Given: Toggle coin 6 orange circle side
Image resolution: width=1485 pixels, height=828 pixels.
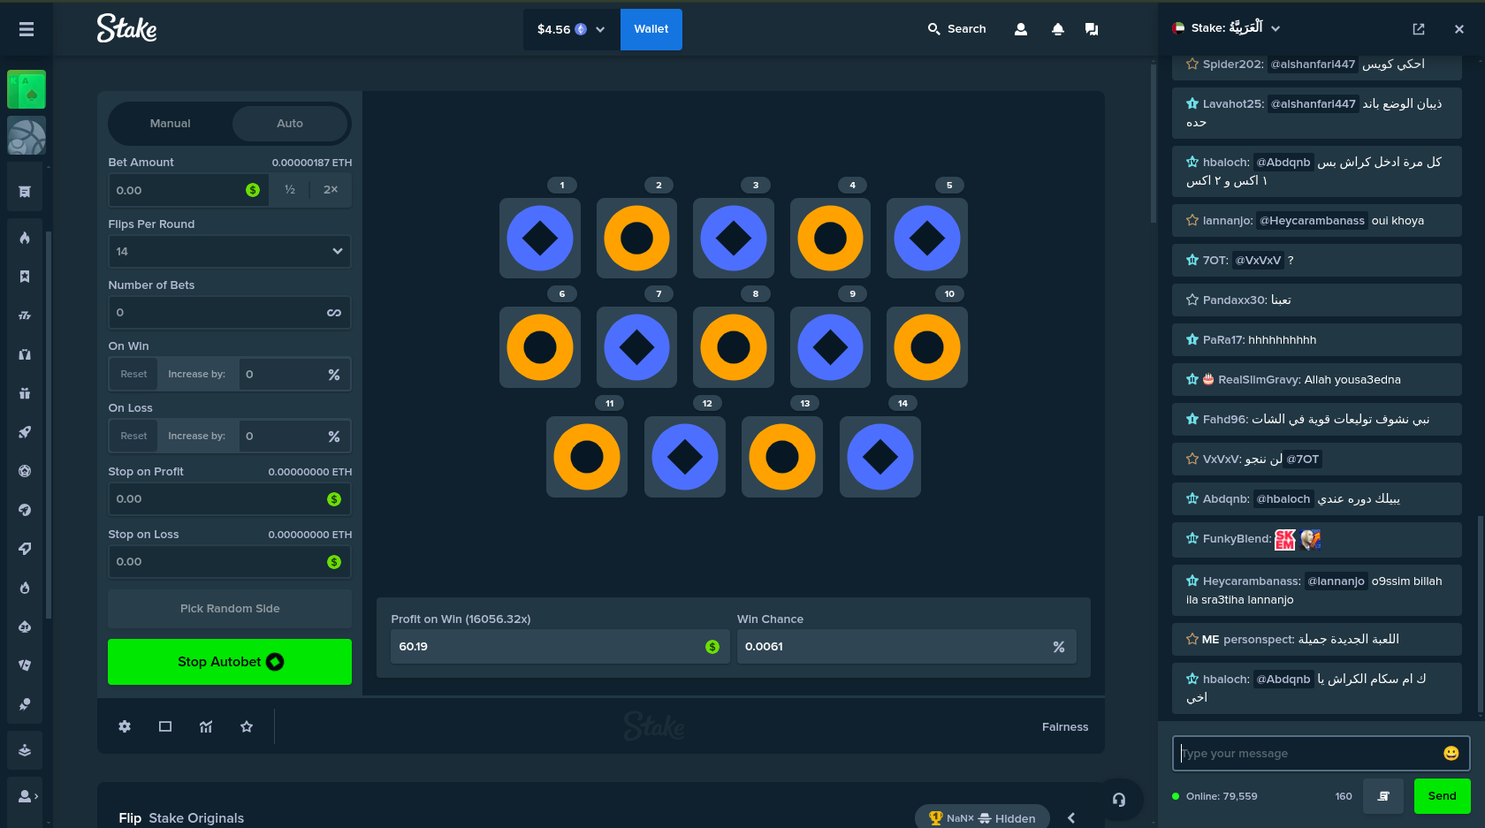Looking at the screenshot, I should pyautogui.click(x=539, y=347).
